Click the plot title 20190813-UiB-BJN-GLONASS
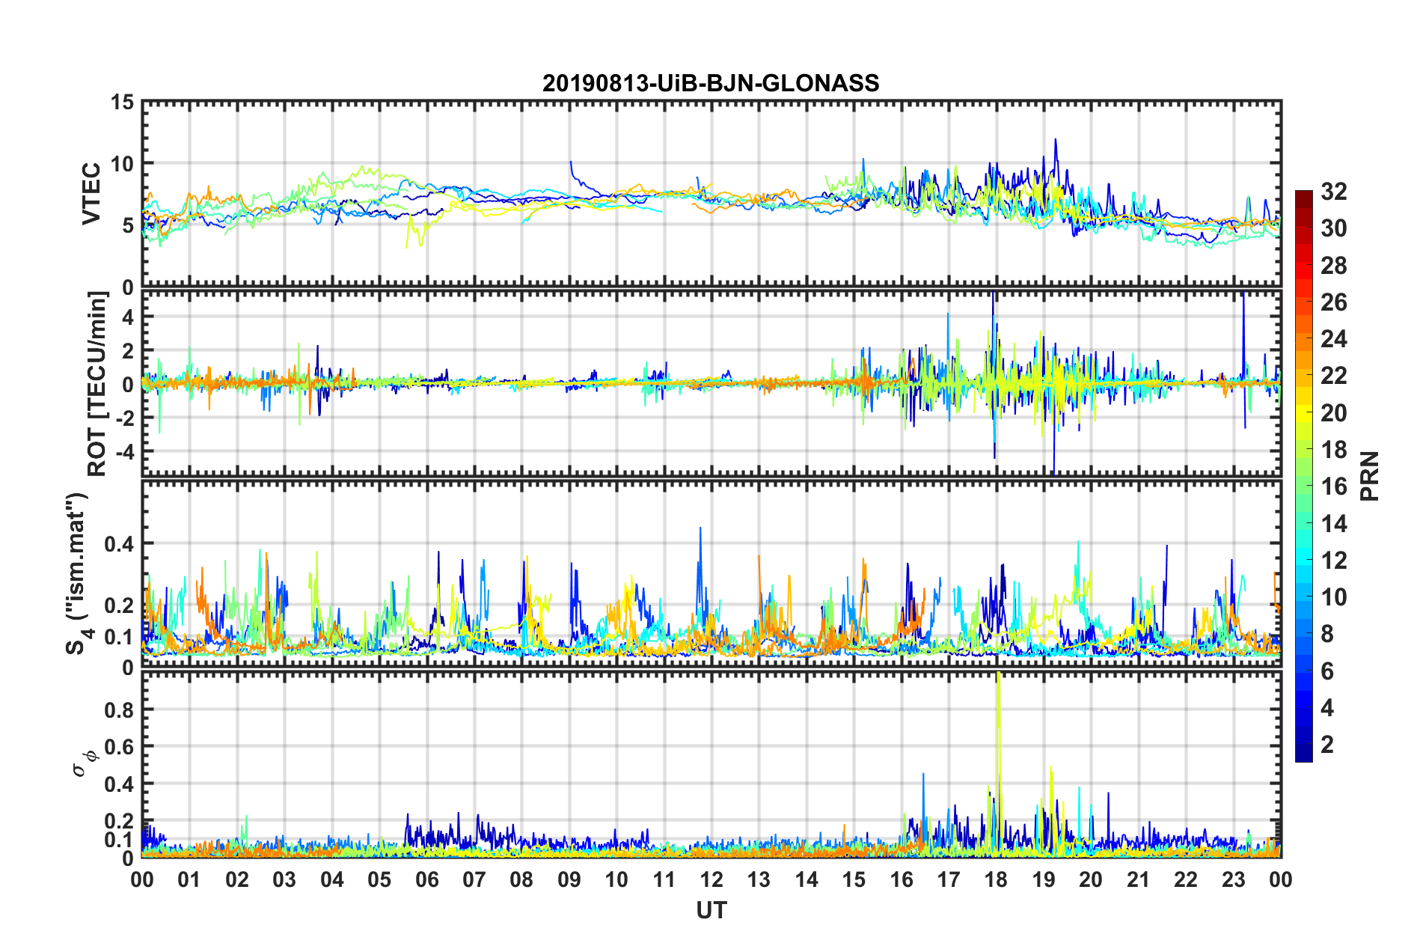Viewport: 1423px width, 952px height. coord(711,83)
